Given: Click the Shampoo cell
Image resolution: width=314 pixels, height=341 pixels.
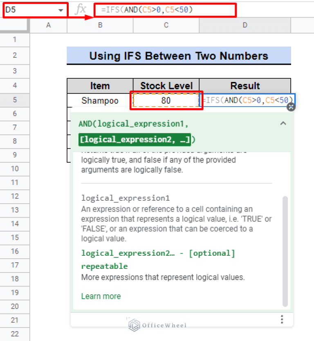Looking at the screenshot, I should tap(100, 100).
